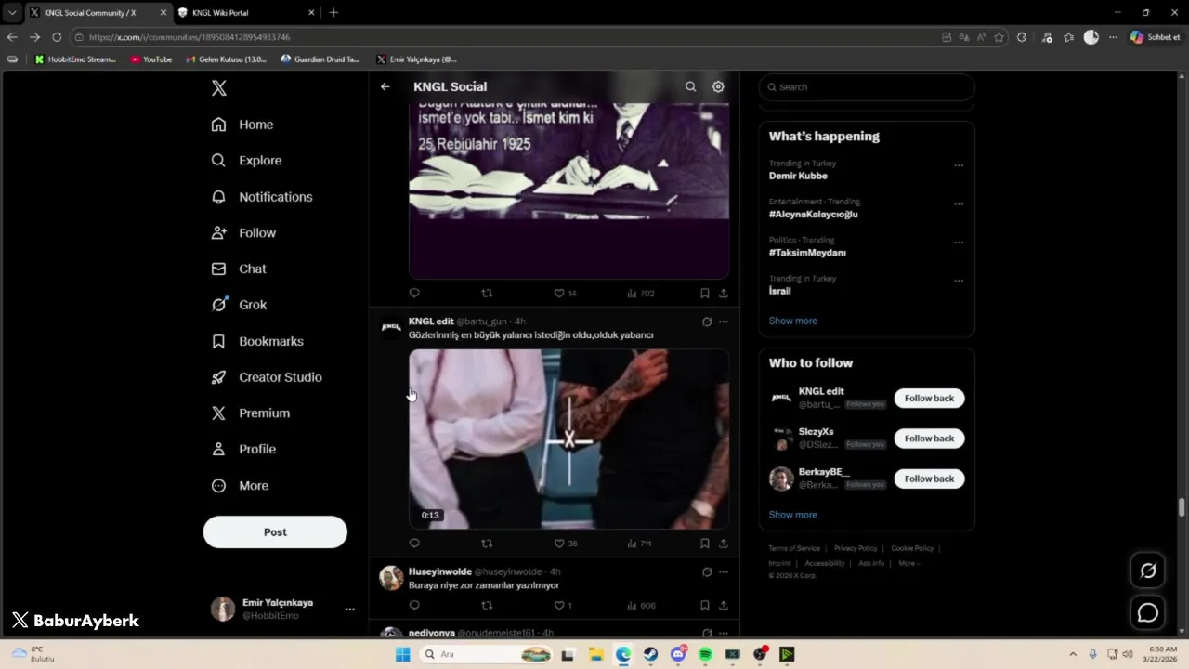
Task: View analytics of post with 711 views
Action: coord(639,544)
